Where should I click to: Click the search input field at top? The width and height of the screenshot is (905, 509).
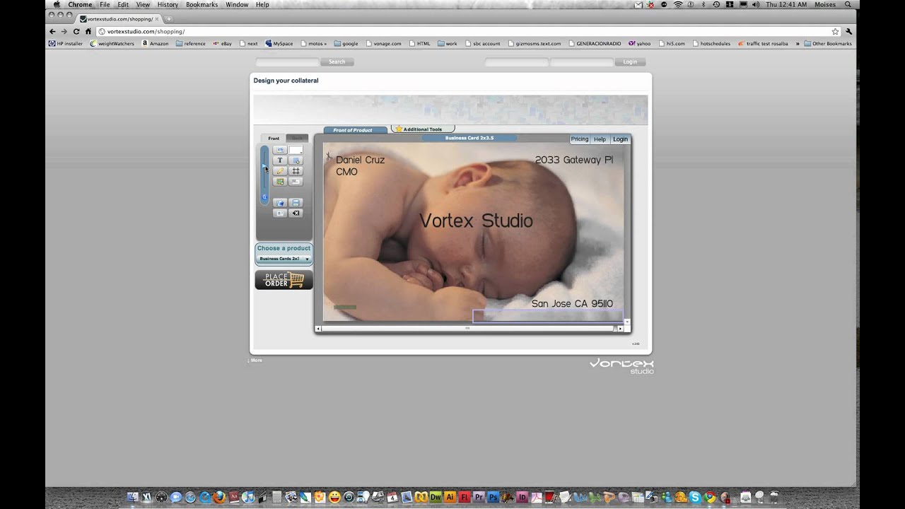(x=287, y=62)
